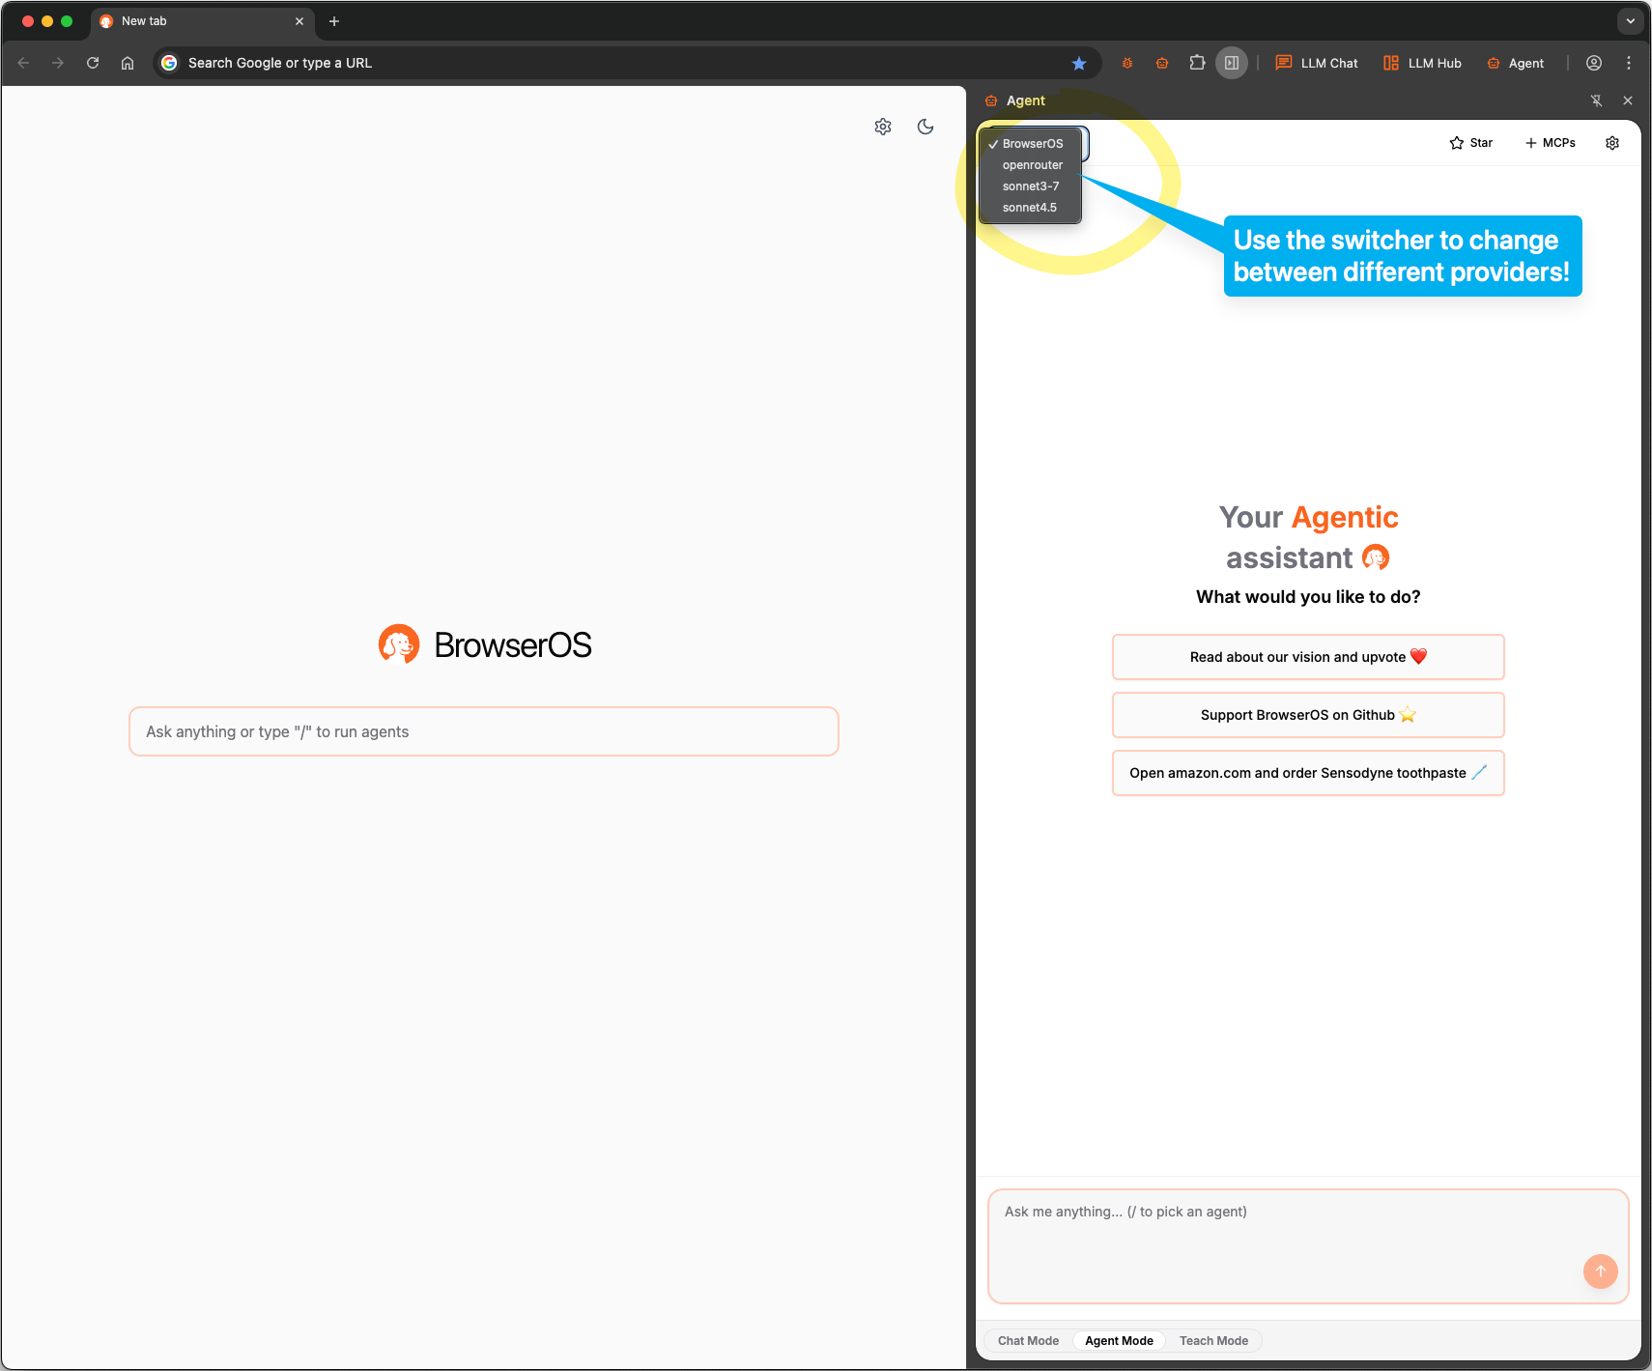Select sonnet3-7 provider option
The height and width of the screenshot is (1371, 1652).
[1030, 186]
